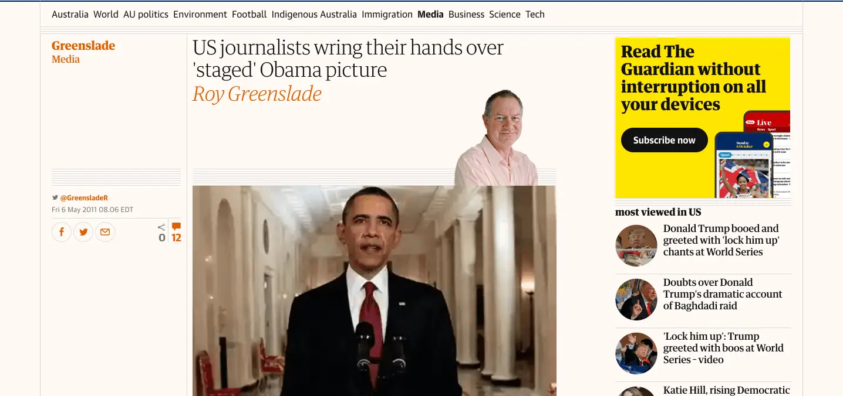
Task: Open the Greenslade blog heading link
Action: click(83, 46)
